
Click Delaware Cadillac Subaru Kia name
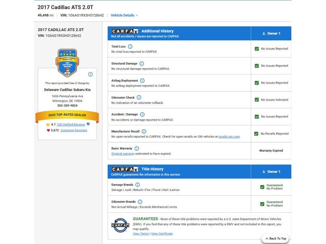click(67, 90)
